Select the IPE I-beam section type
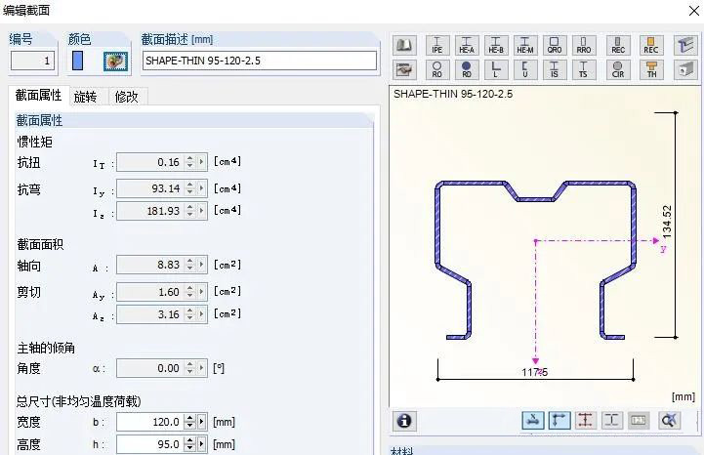Viewport: 704px width, 455px height. [x=436, y=45]
